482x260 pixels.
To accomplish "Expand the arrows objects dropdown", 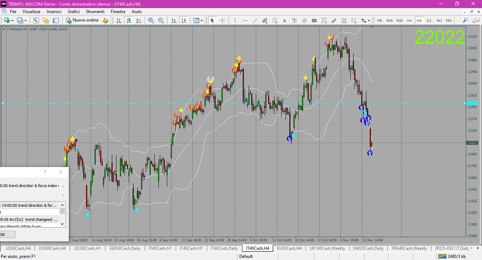I will pyautogui.click(x=369, y=21).
